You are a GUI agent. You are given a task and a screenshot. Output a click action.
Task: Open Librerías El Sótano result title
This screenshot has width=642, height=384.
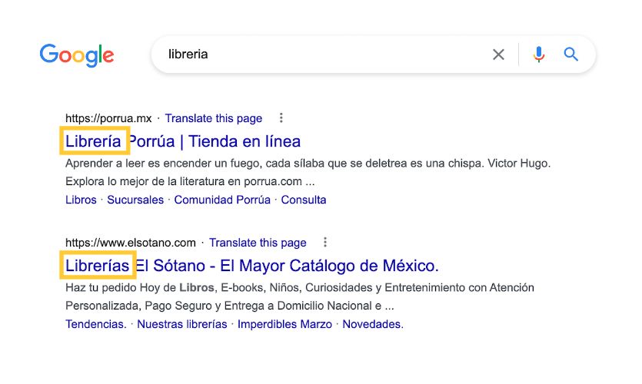pos(252,266)
